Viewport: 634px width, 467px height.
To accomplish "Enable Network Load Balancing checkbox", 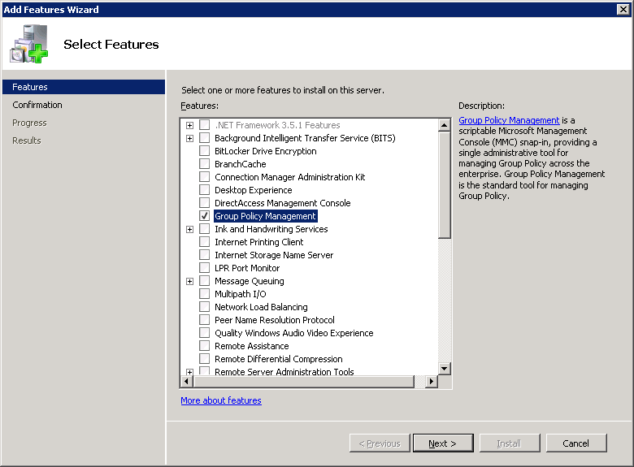I will pos(205,307).
